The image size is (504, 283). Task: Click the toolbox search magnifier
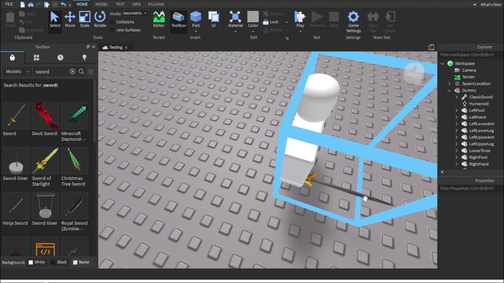click(81, 72)
